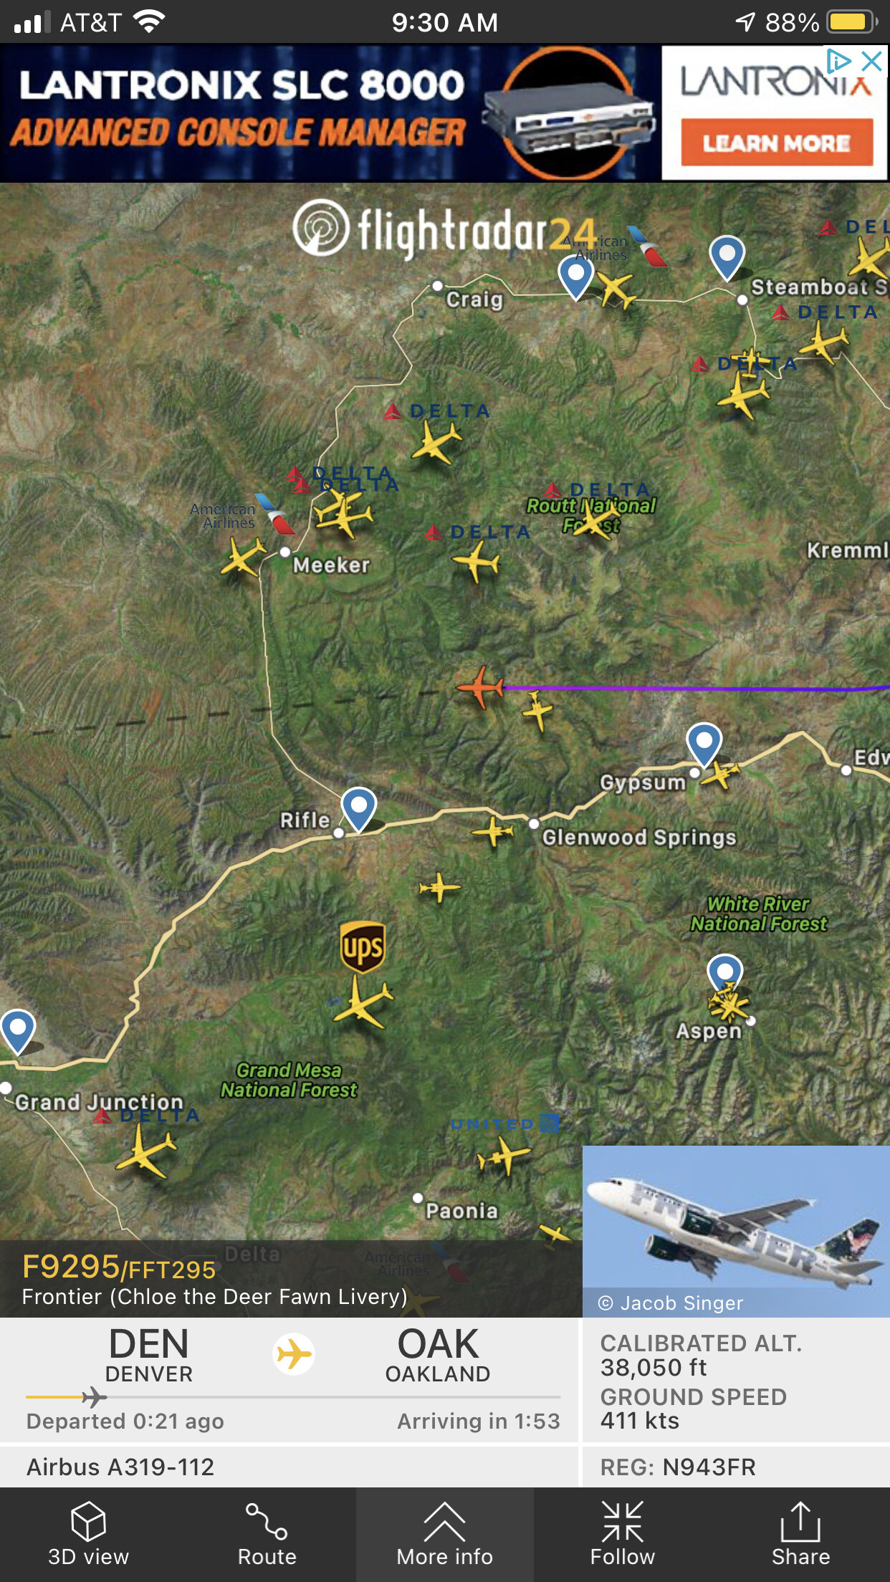Close the Lantronix ad banner
The height and width of the screenshot is (1582, 890).
click(x=871, y=62)
